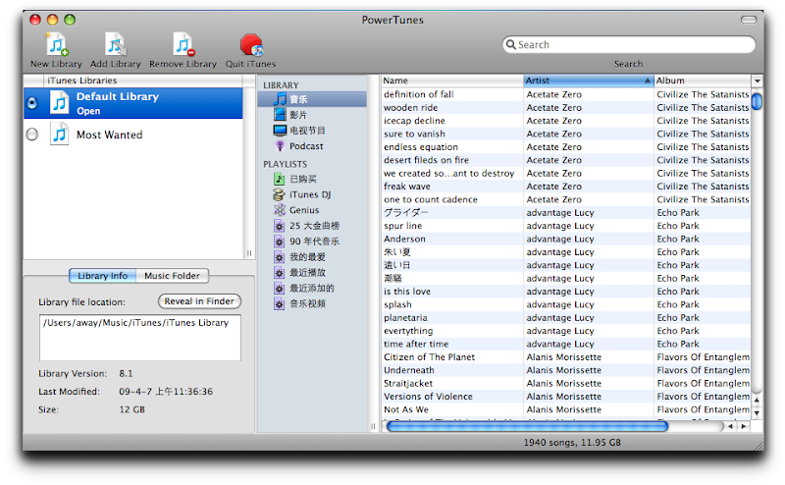Toggle the toolbar using the top-right pill button
Image resolution: width=785 pixels, height=485 pixels.
(x=749, y=20)
